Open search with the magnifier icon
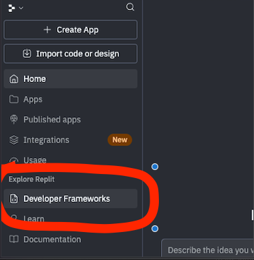Image resolution: width=254 pixels, height=260 pixels. pyautogui.click(x=130, y=7)
